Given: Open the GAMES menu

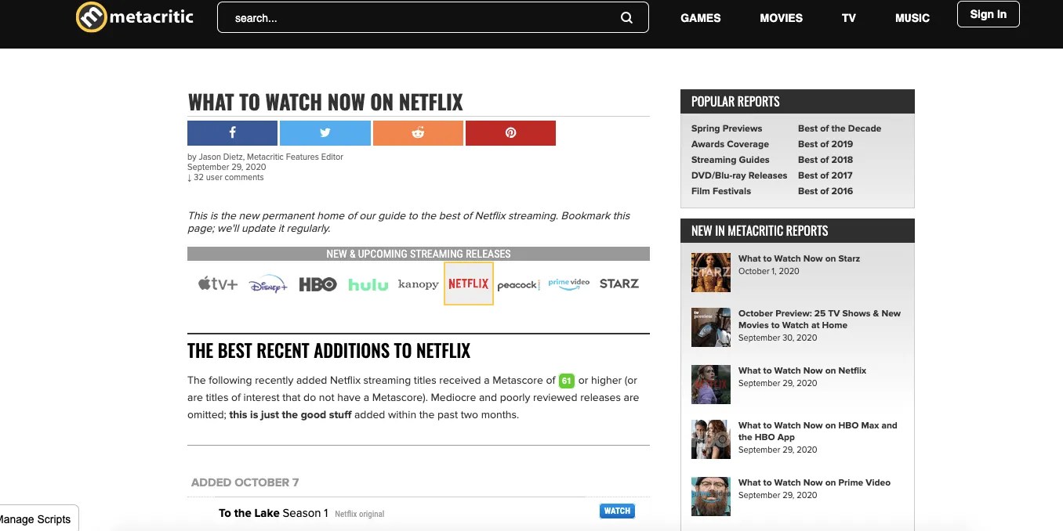Looking at the screenshot, I should (700, 18).
